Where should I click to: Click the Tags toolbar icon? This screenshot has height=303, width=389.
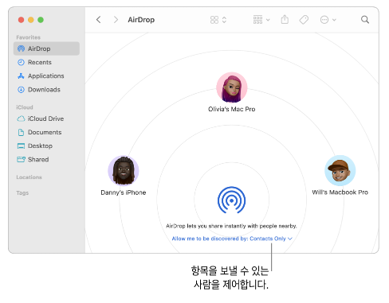tap(304, 20)
